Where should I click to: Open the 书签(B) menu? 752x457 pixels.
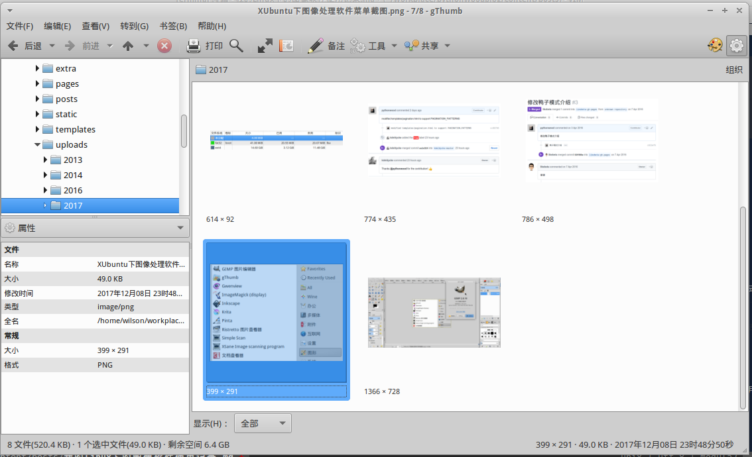173,26
